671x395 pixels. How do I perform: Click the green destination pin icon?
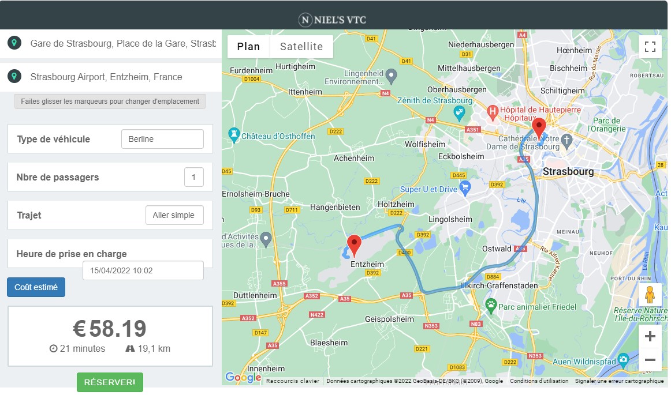click(x=13, y=75)
